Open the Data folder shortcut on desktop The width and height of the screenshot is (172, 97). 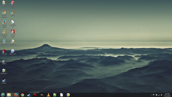pos(4,3)
